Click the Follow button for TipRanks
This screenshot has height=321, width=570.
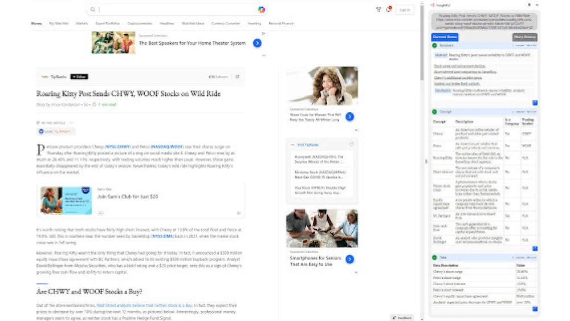[79, 77]
